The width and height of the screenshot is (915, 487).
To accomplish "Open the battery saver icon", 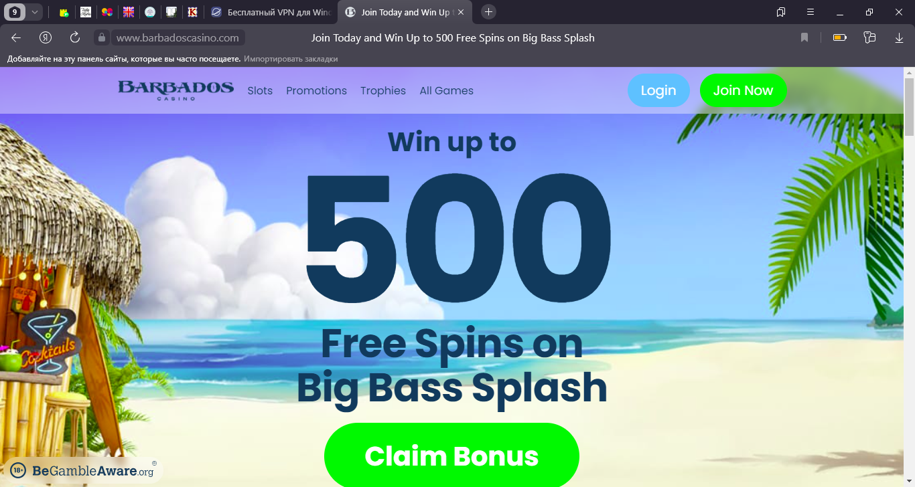I will click(840, 38).
